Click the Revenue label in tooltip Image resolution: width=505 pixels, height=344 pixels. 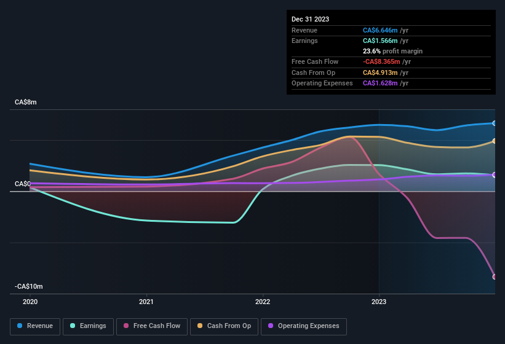coord(304,30)
